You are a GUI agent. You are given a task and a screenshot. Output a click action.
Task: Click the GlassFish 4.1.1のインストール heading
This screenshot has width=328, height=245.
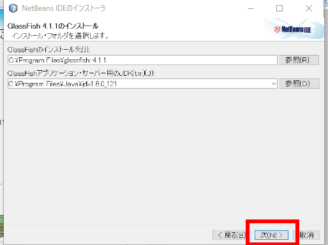[53, 26]
